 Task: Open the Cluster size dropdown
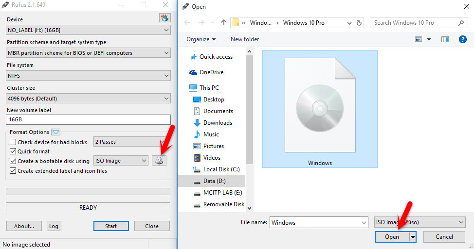point(88,99)
